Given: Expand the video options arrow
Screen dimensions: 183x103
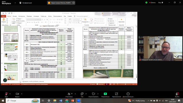Looking at the screenshot, I should [22, 94].
